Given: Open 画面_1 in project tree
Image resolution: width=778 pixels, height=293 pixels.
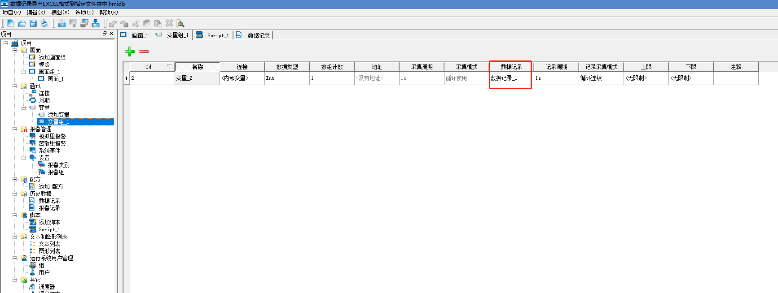Looking at the screenshot, I should (x=56, y=79).
